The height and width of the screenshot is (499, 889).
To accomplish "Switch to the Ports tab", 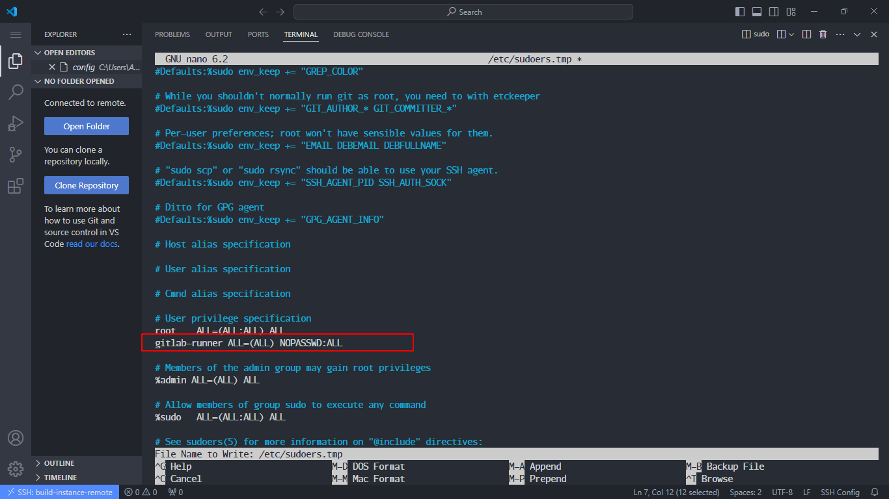I will (258, 34).
